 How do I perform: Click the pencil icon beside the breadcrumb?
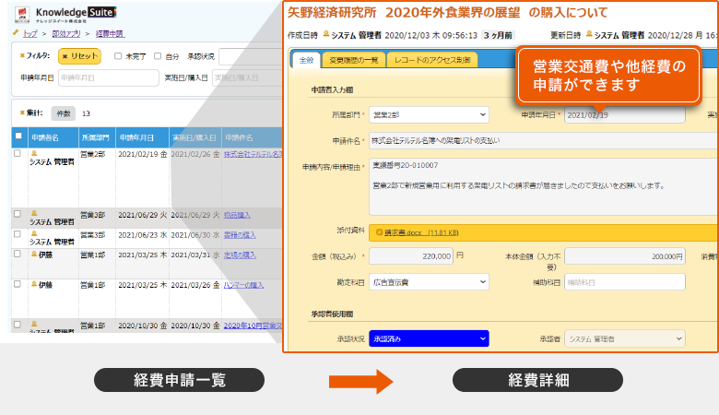[16, 33]
